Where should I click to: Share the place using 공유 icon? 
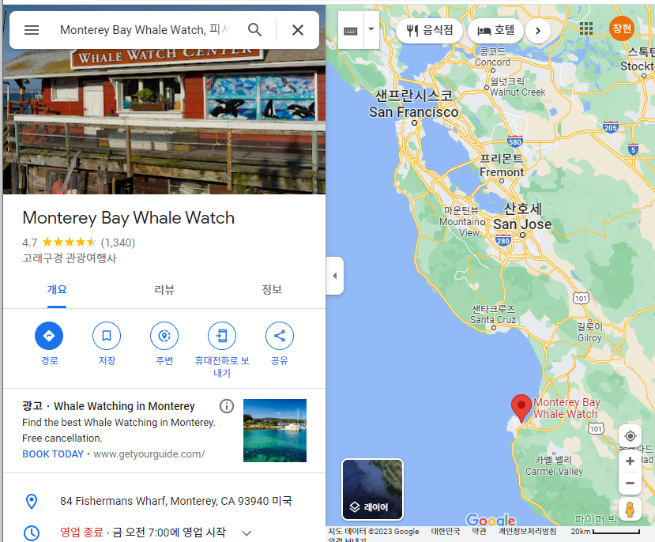coord(280,336)
